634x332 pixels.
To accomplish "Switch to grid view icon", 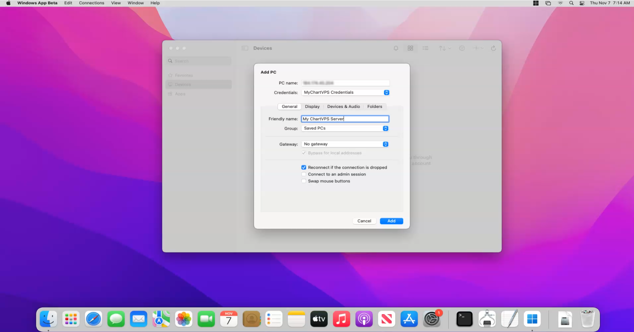I will [410, 48].
